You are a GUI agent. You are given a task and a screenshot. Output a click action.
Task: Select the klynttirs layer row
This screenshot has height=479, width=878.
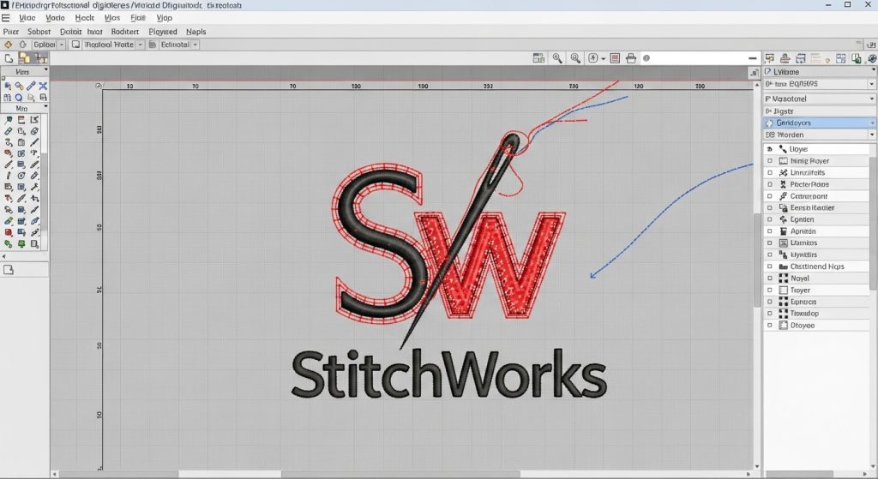816,254
